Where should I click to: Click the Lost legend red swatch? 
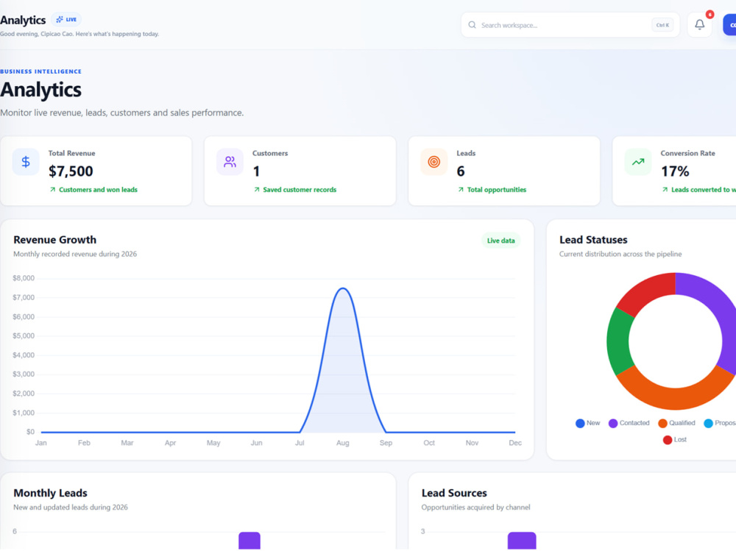pos(668,440)
